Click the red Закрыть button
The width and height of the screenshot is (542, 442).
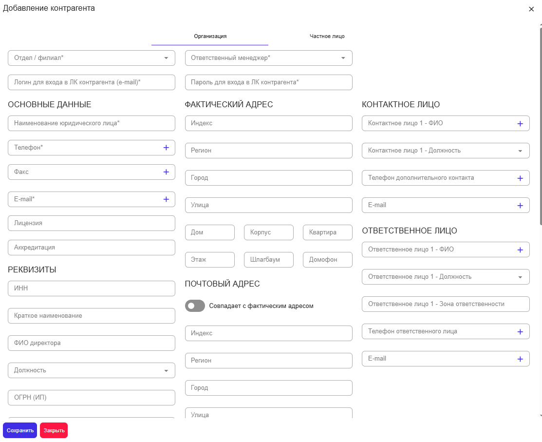tap(54, 431)
